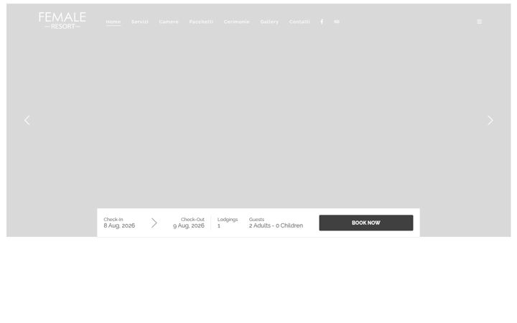Pick the Check-In date 8 Aug, 2026
Screen dimensions: 517x323
[119, 223]
